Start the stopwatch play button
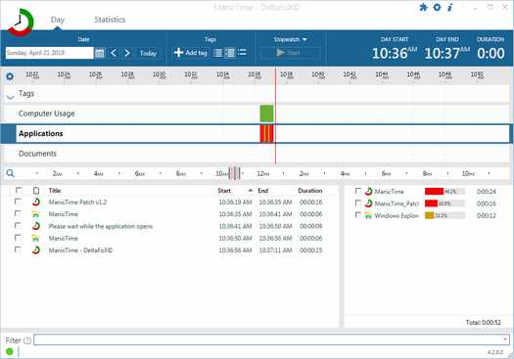514x359 pixels. pos(290,53)
